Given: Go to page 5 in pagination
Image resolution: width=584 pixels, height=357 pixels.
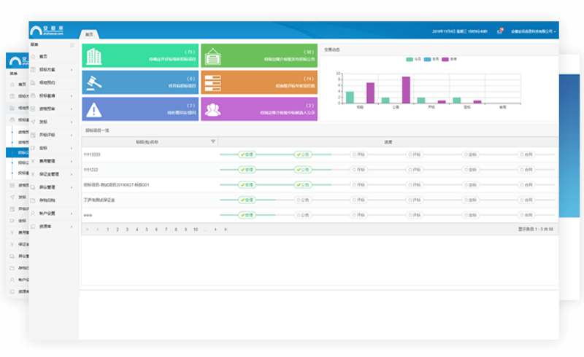Looking at the screenshot, I should [x=146, y=229].
